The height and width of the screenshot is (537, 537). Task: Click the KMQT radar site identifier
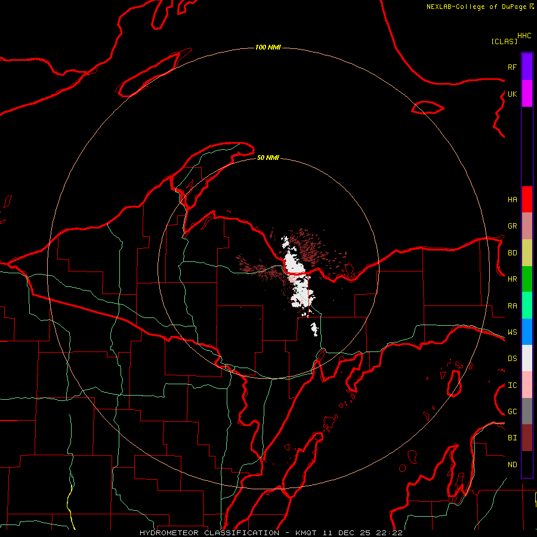(307, 533)
